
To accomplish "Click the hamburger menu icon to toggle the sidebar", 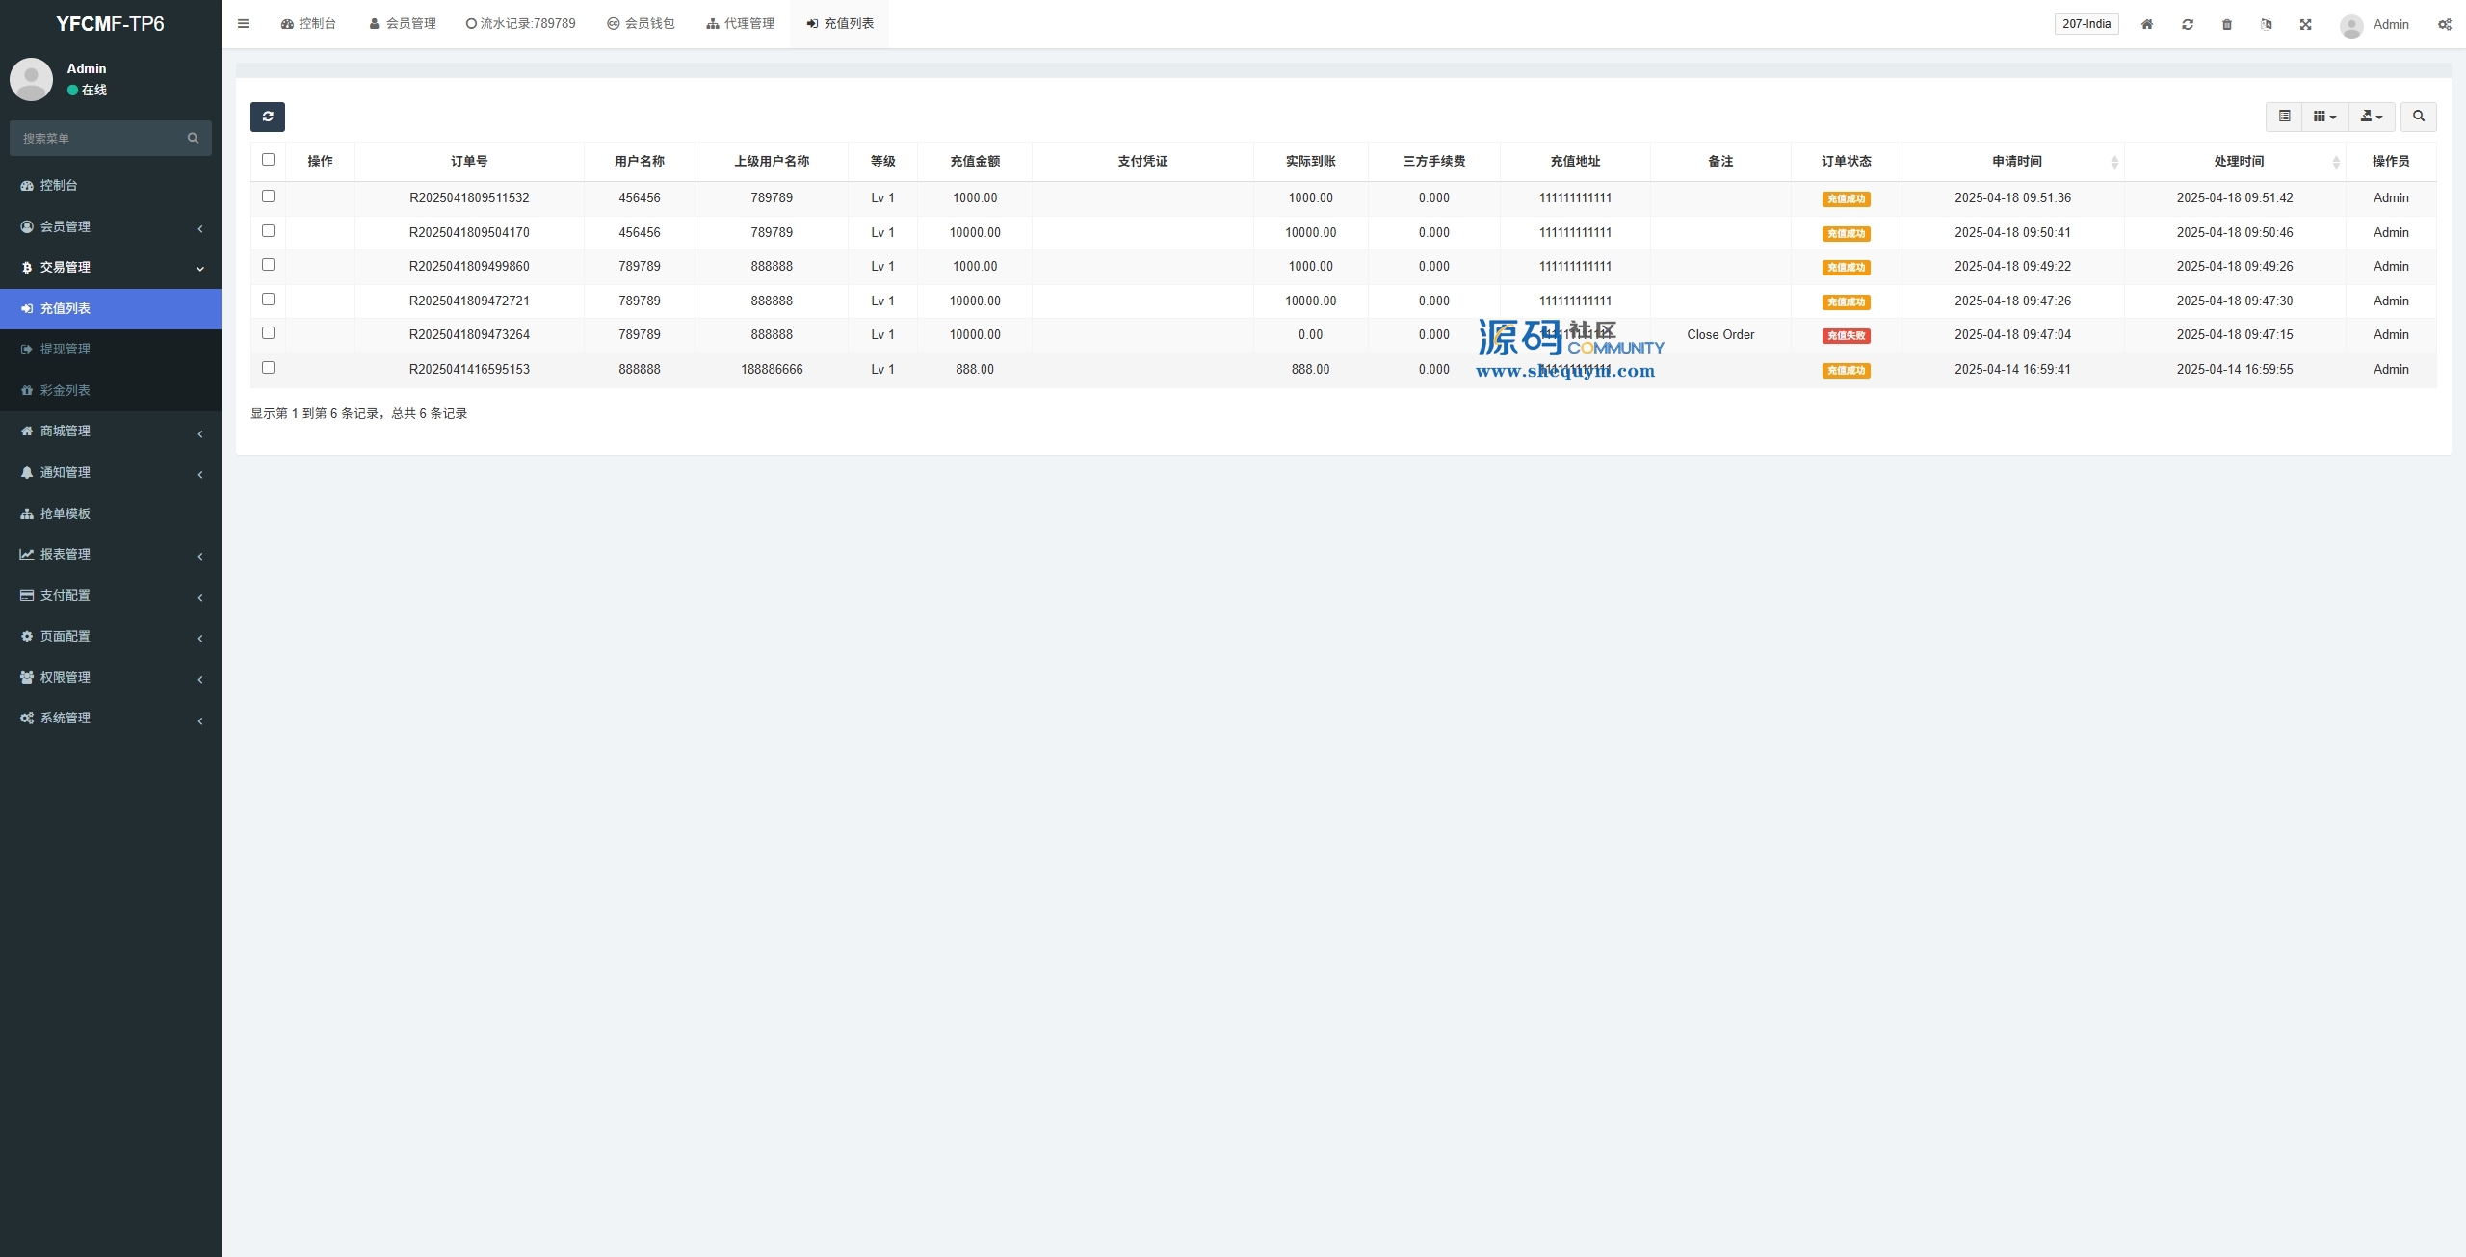I will (244, 24).
